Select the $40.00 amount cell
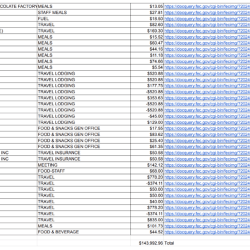 tap(147, 201)
